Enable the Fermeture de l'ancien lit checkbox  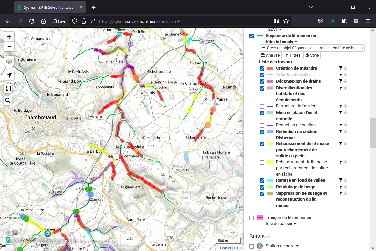coord(262,106)
